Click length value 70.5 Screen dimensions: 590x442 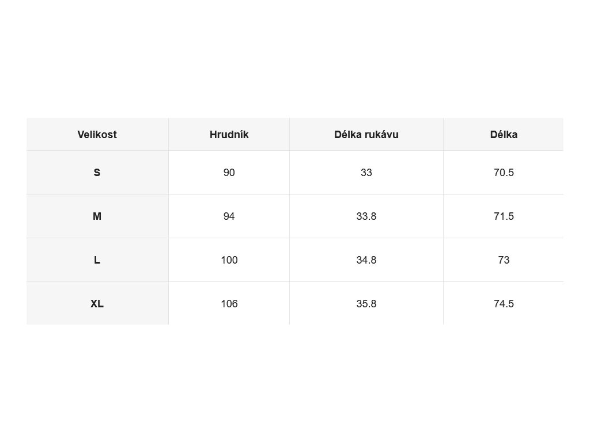pyautogui.click(x=504, y=173)
